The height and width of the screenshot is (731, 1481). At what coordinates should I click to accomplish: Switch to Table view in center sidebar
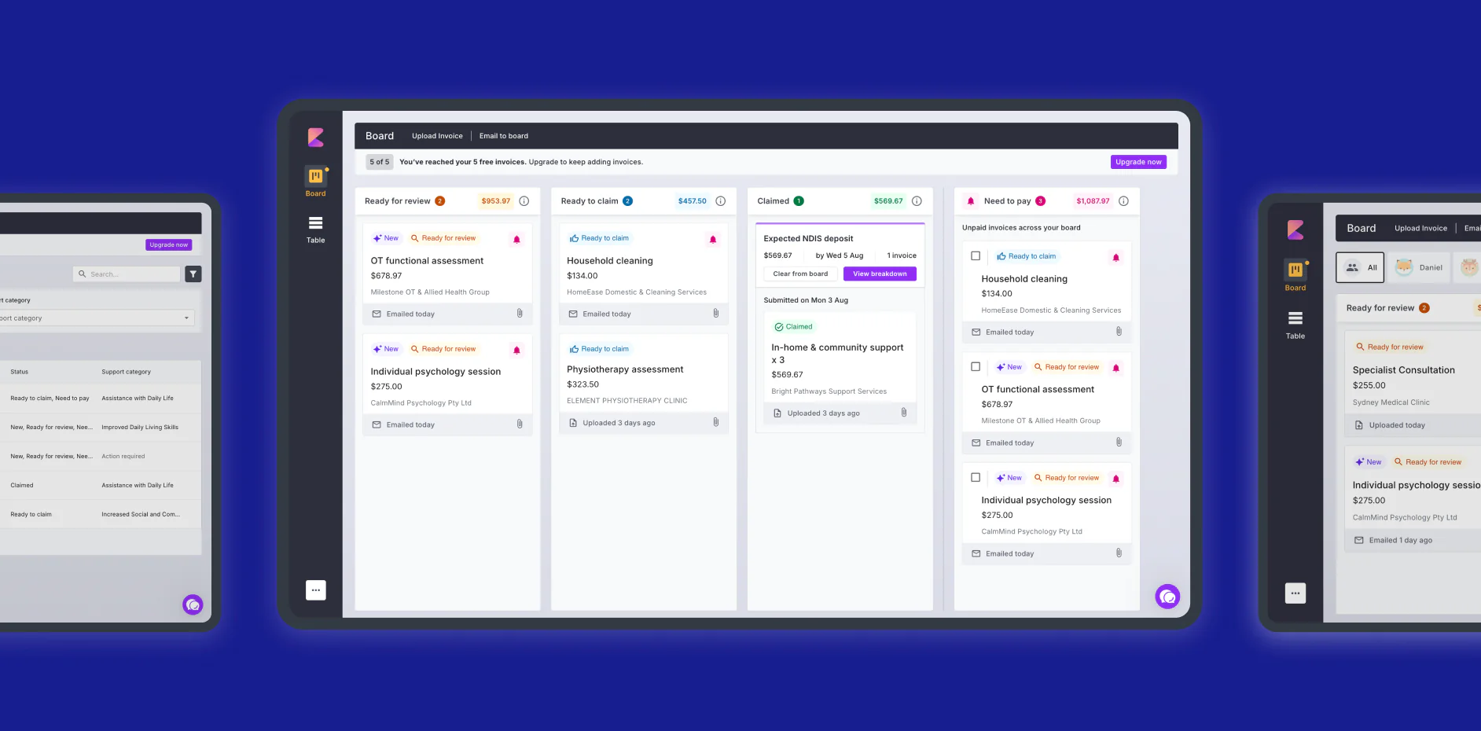[x=315, y=230]
